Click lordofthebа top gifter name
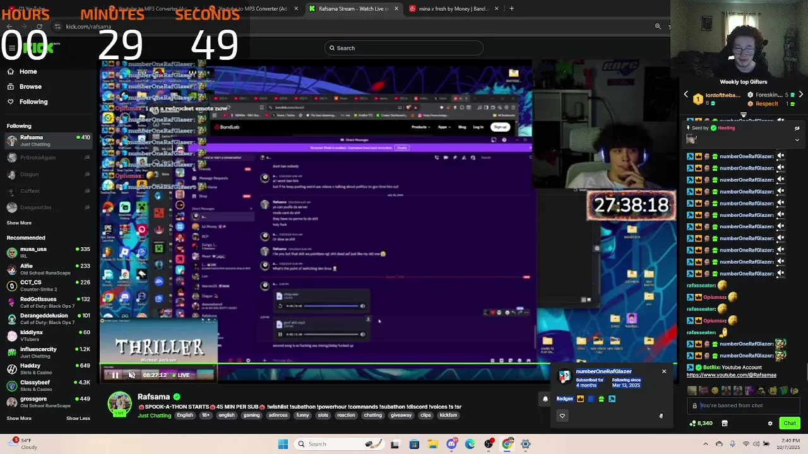Viewport: 808px width, 454px height. pos(723,95)
